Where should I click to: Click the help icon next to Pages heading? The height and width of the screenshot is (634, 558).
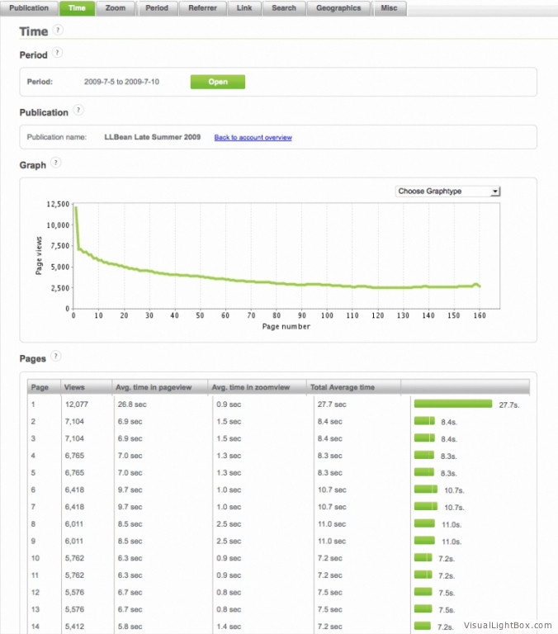[x=56, y=356]
